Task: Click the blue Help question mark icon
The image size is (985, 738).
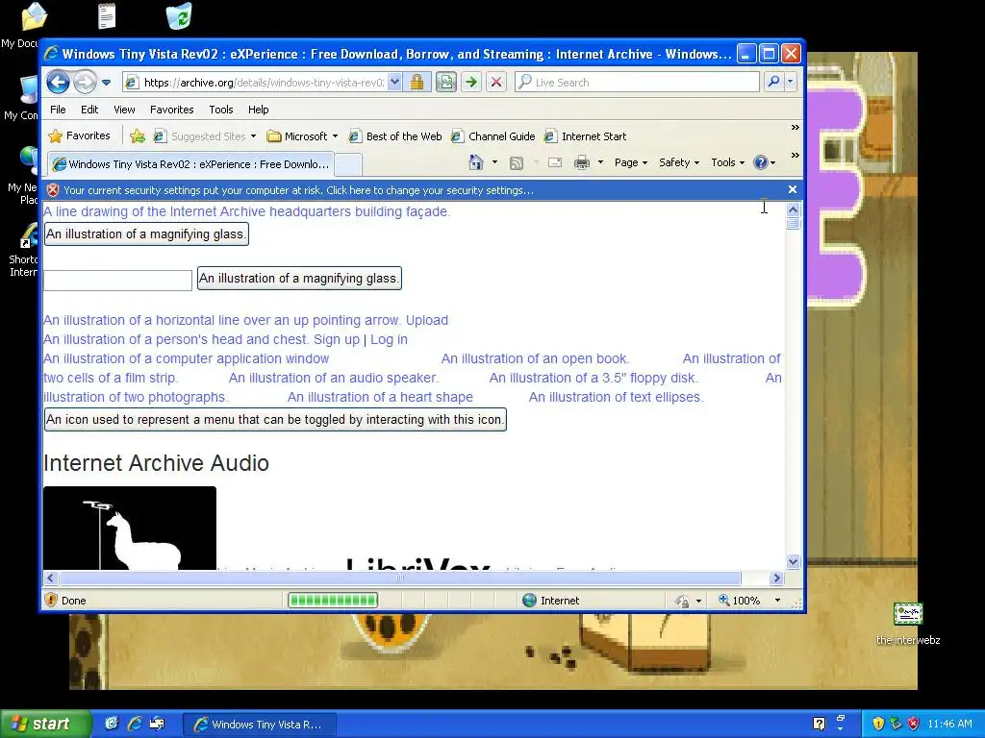Action: click(761, 162)
